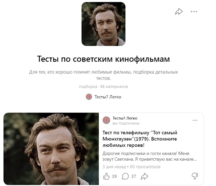This screenshot has height=186, width=216.
Task: Like the Мюнхгаузен test article
Action: pyautogui.click(x=106, y=176)
